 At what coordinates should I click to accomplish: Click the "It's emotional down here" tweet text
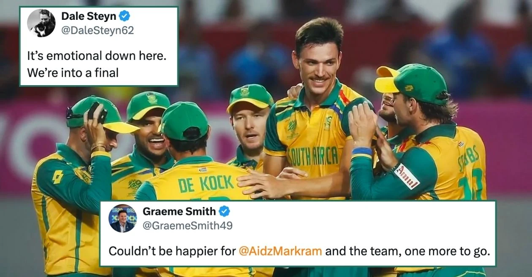point(97,56)
